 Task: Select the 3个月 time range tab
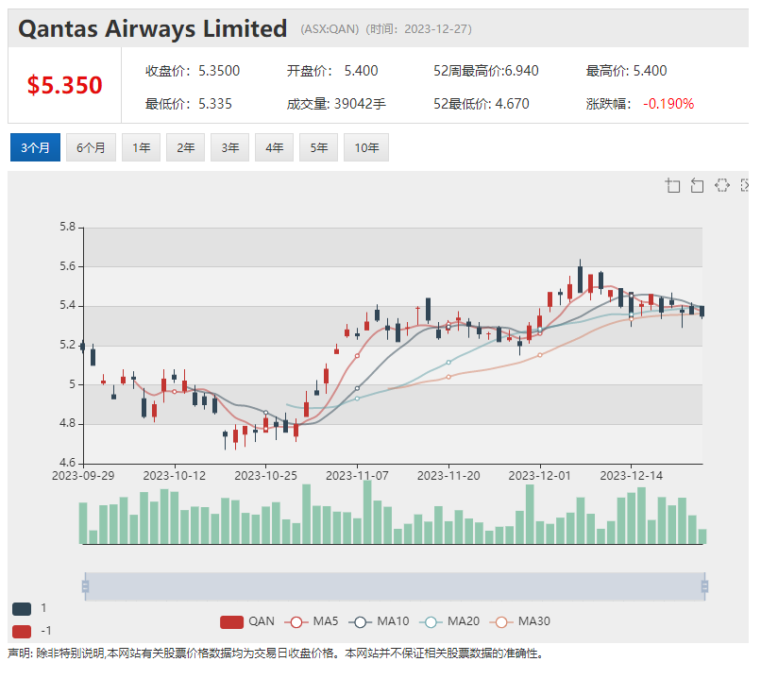click(x=35, y=147)
